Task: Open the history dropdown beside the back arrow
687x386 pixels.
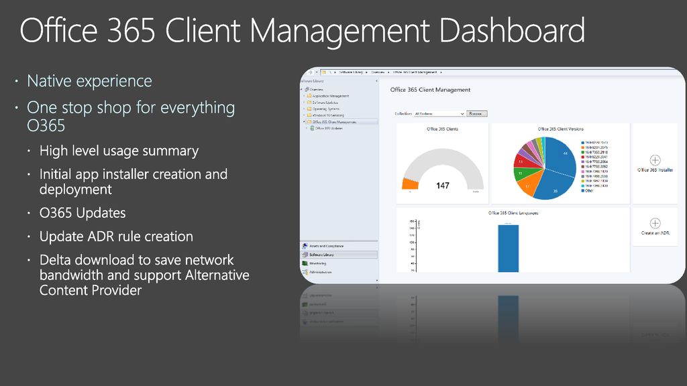Action: (x=317, y=72)
